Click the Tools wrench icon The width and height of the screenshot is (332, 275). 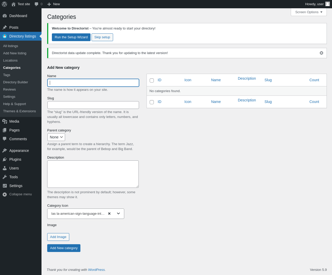pos(5,177)
